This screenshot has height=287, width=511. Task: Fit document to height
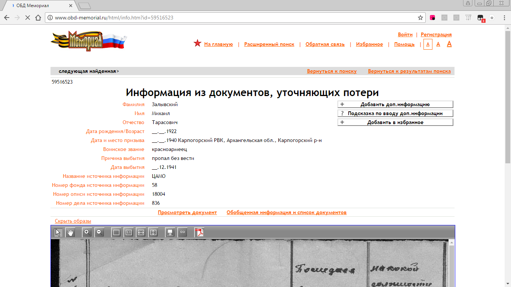(x=153, y=232)
